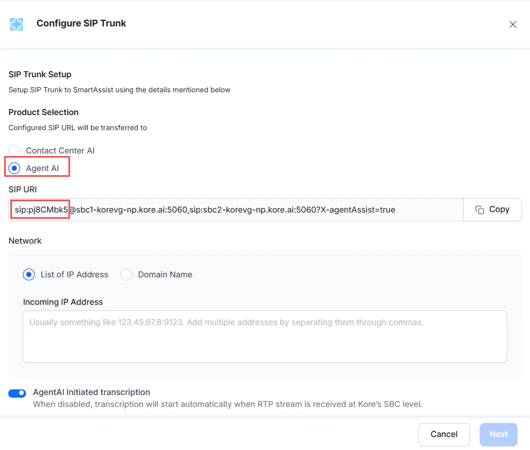This screenshot has height=450, width=530.
Task: Click the List of IP Address label
Action: coord(74,274)
